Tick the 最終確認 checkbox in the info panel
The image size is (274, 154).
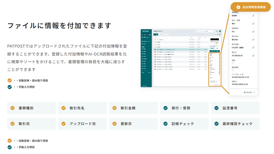(x=233, y=70)
